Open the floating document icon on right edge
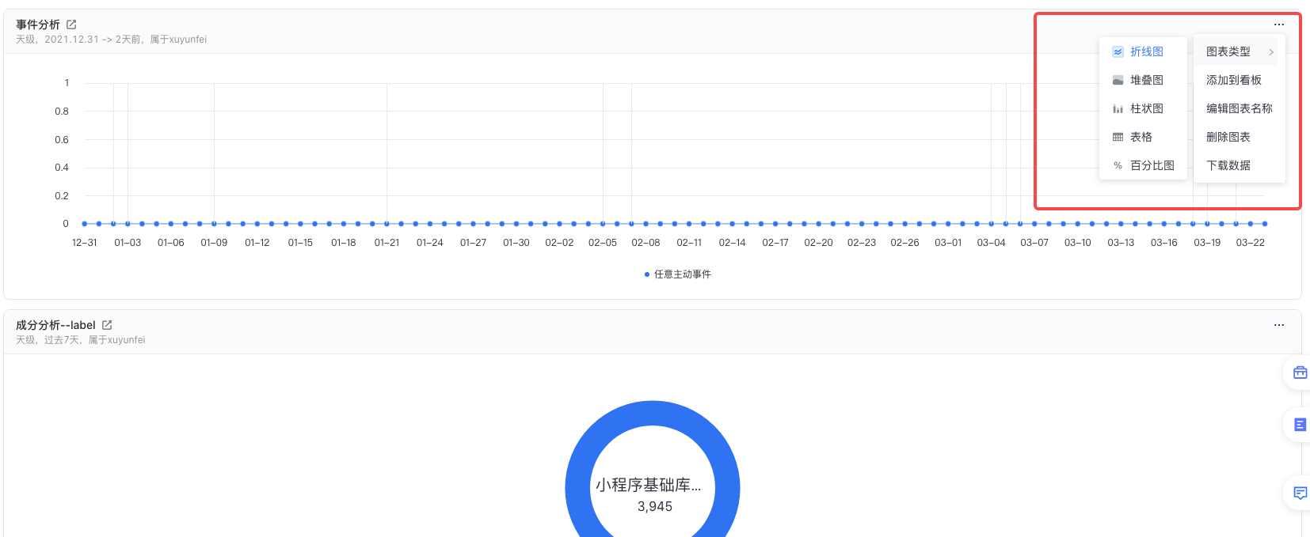Screen dimensions: 1310x537 pyautogui.click(x=1300, y=425)
